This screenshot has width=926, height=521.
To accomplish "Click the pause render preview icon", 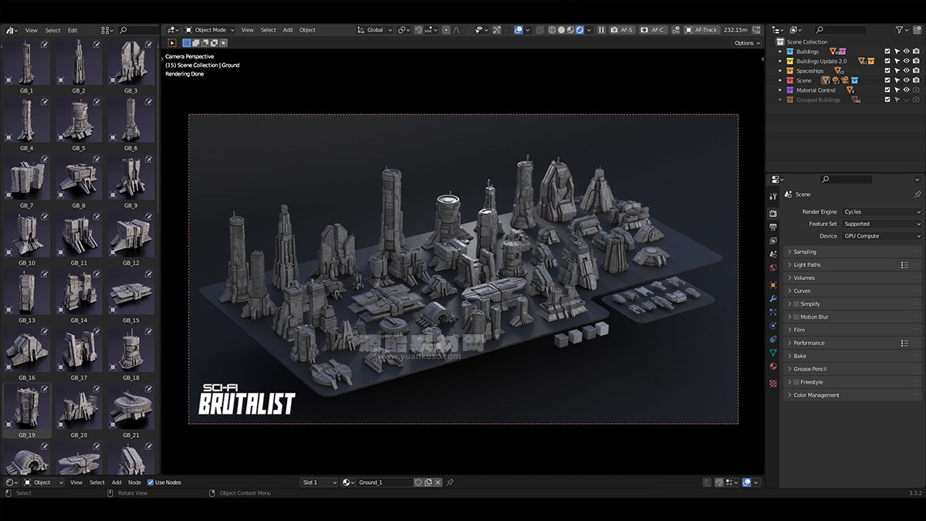I will point(601,29).
